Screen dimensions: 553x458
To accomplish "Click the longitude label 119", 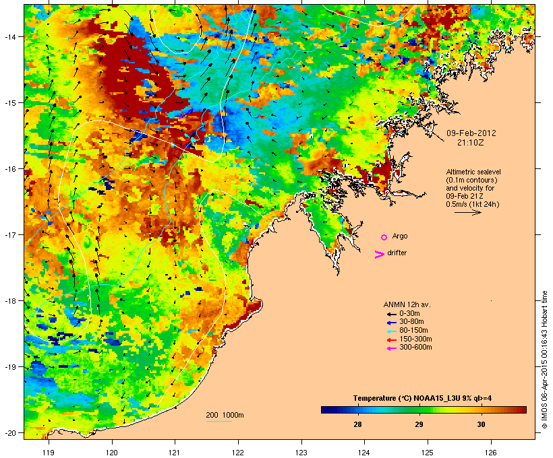I will click(x=49, y=453).
